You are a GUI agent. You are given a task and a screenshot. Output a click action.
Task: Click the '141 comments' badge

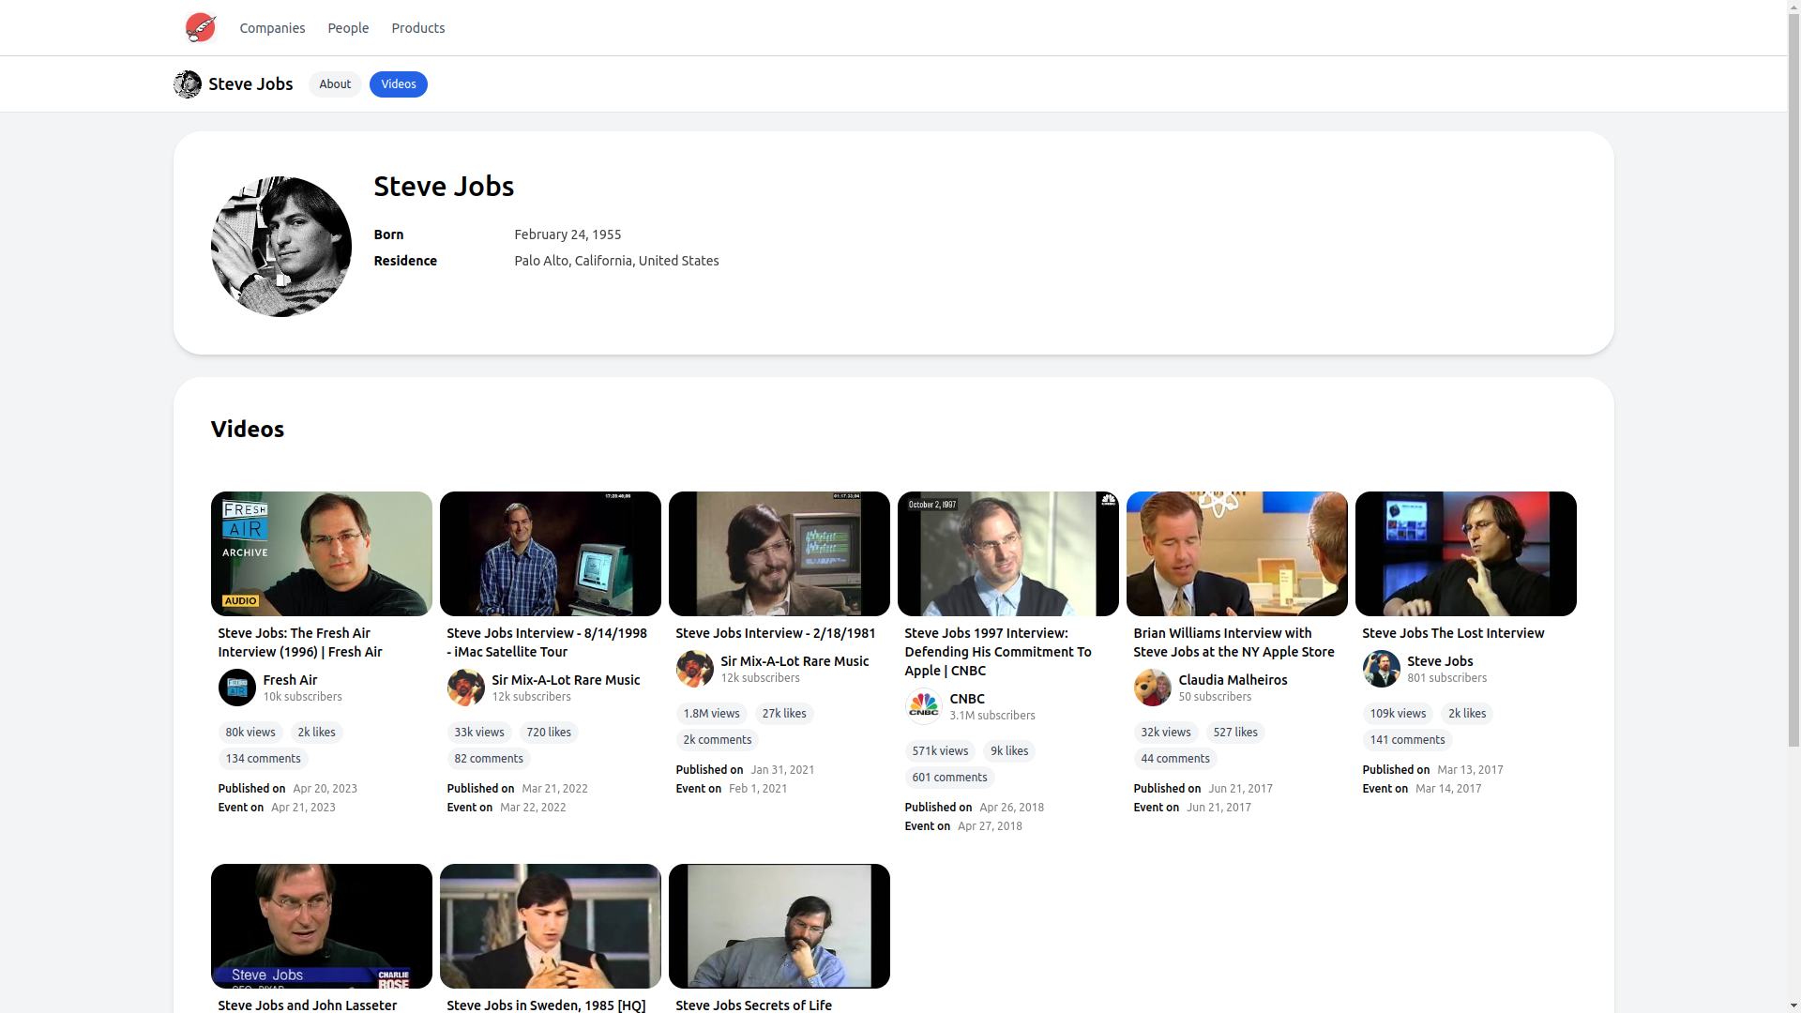[x=1408, y=740]
